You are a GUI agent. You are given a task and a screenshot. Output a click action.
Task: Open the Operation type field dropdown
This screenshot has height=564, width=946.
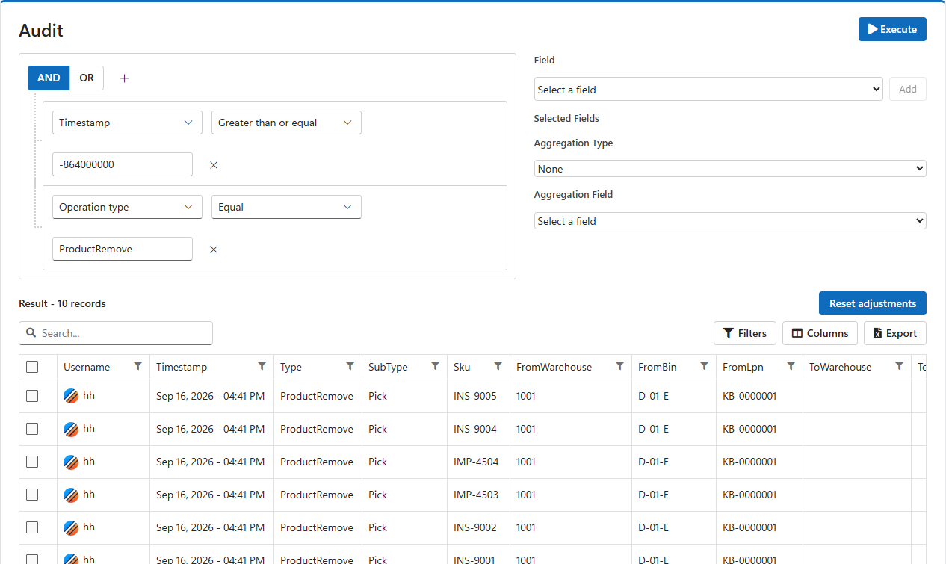click(x=127, y=207)
